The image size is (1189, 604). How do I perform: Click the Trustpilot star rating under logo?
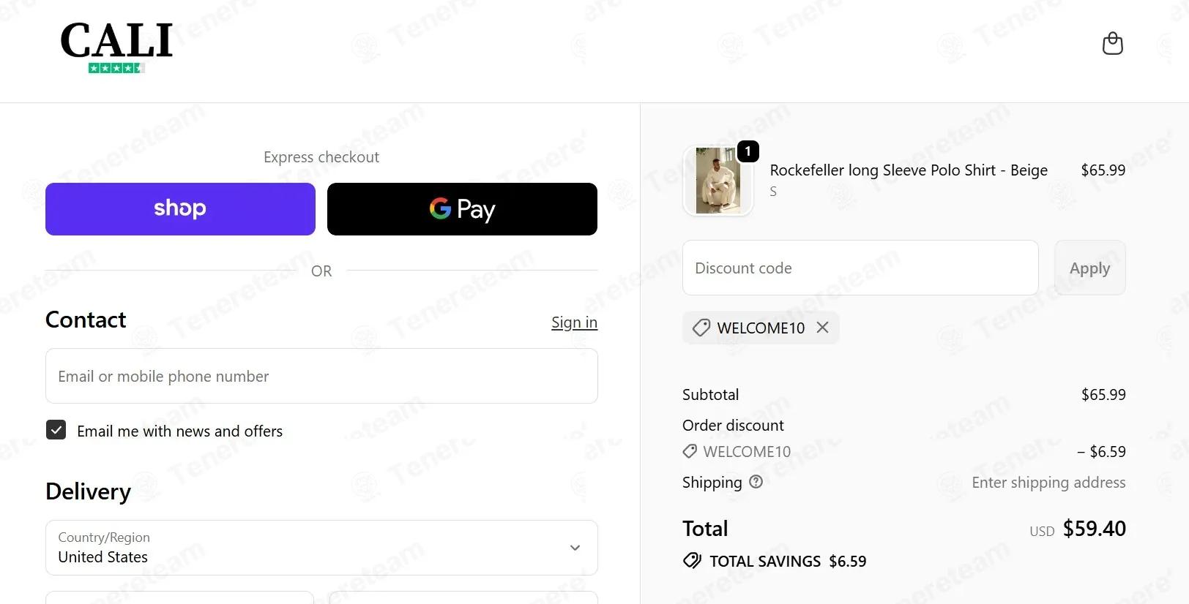coord(116,68)
